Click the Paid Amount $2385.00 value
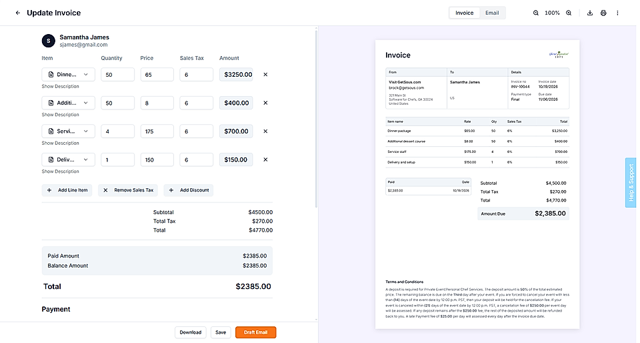 pos(255,256)
